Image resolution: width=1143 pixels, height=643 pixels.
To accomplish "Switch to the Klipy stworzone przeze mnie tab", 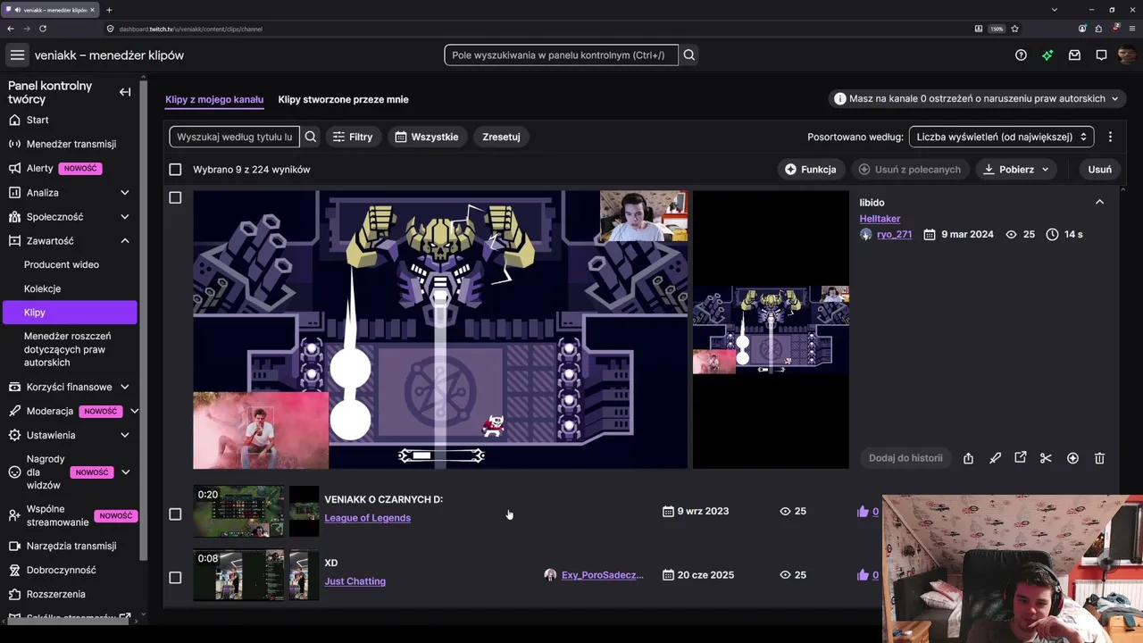I will click(x=343, y=99).
